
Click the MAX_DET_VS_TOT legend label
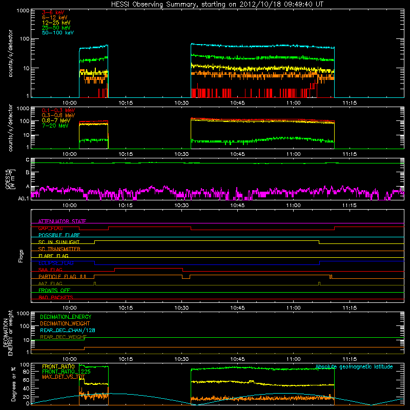click(64, 377)
